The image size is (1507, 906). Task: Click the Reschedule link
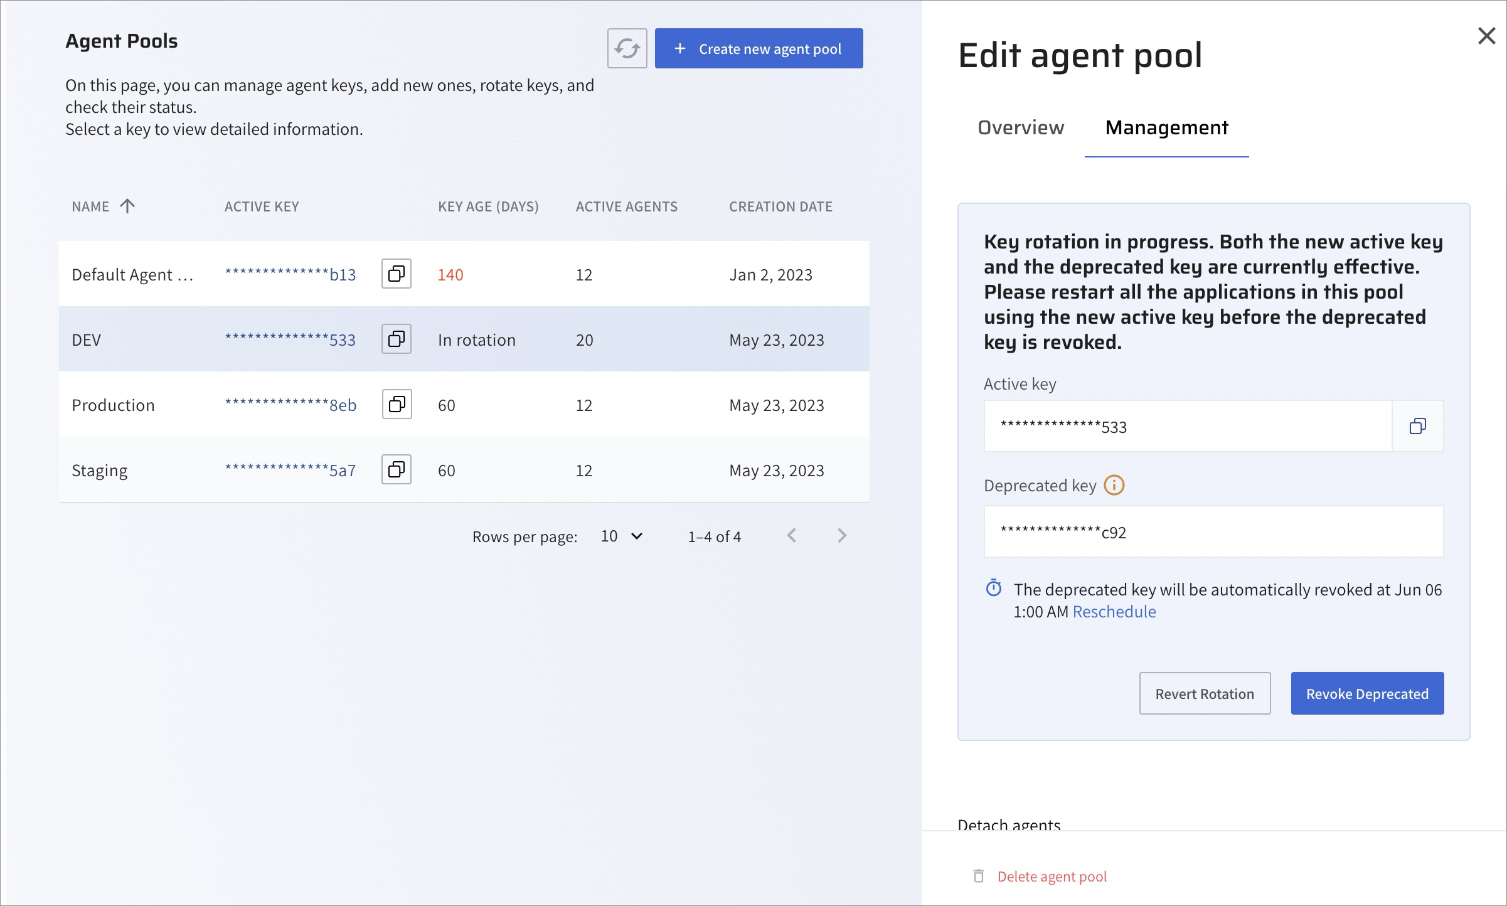pyautogui.click(x=1114, y=612)
